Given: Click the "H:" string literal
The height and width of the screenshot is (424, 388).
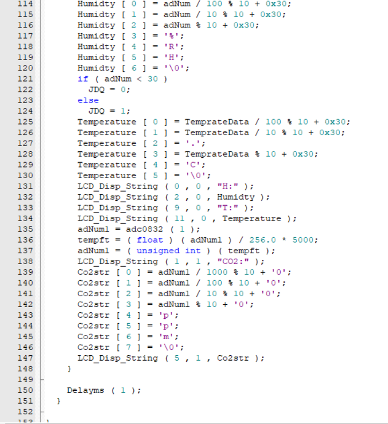Looking at the screenshot, I should [x=228, y=186].
